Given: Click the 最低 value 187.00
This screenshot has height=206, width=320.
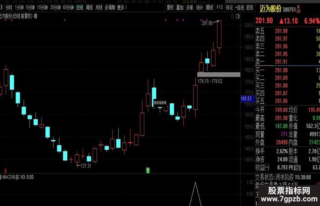Looking at the screenshot, I should coord(281,126).
